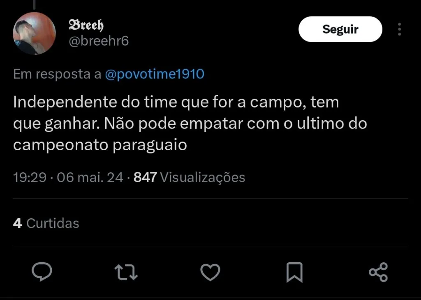Open the three-dot more options menu

399,29
